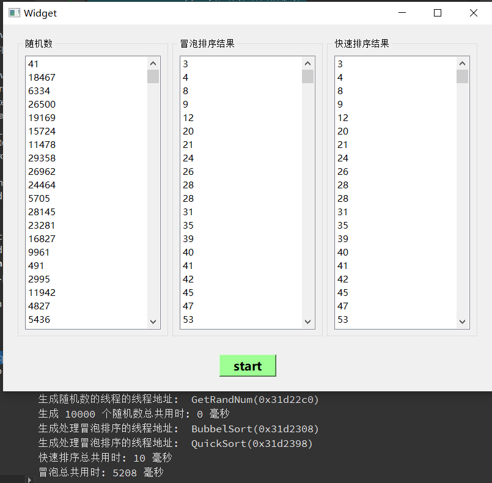Click the 随机数 list scrollbar thumb
Viewport: 492px width, 483px height.
(x=153, y=76)
